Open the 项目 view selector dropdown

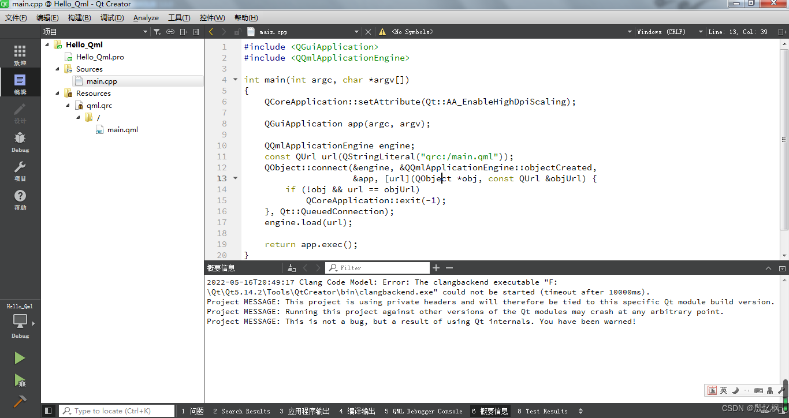[x=95, y=32]
